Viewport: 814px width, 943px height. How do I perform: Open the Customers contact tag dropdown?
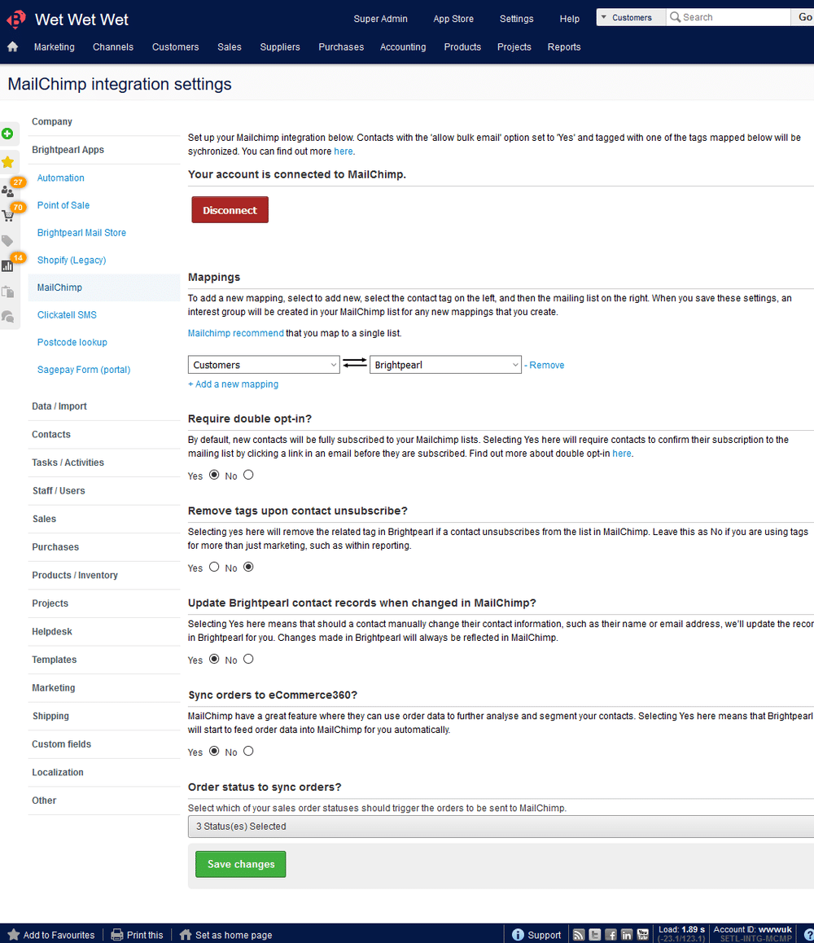pos(264,365)
